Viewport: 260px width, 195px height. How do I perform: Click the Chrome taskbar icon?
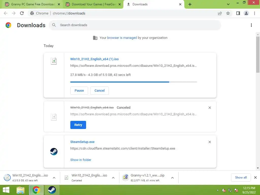[36, 190]
